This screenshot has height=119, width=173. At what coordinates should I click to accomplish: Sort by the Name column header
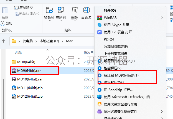click(x=18, y=53)
